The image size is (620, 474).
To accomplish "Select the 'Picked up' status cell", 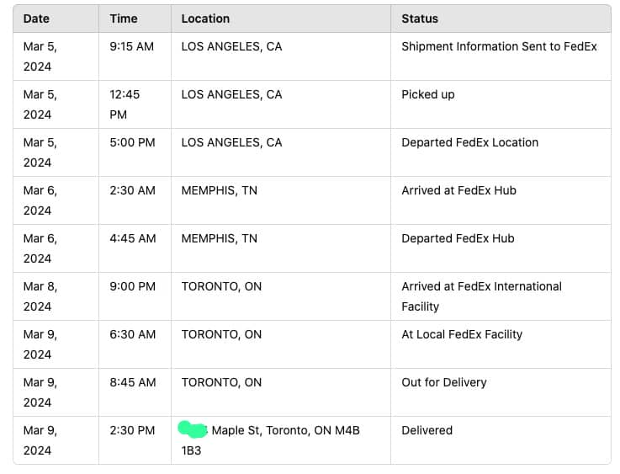I will click(427, 95).
